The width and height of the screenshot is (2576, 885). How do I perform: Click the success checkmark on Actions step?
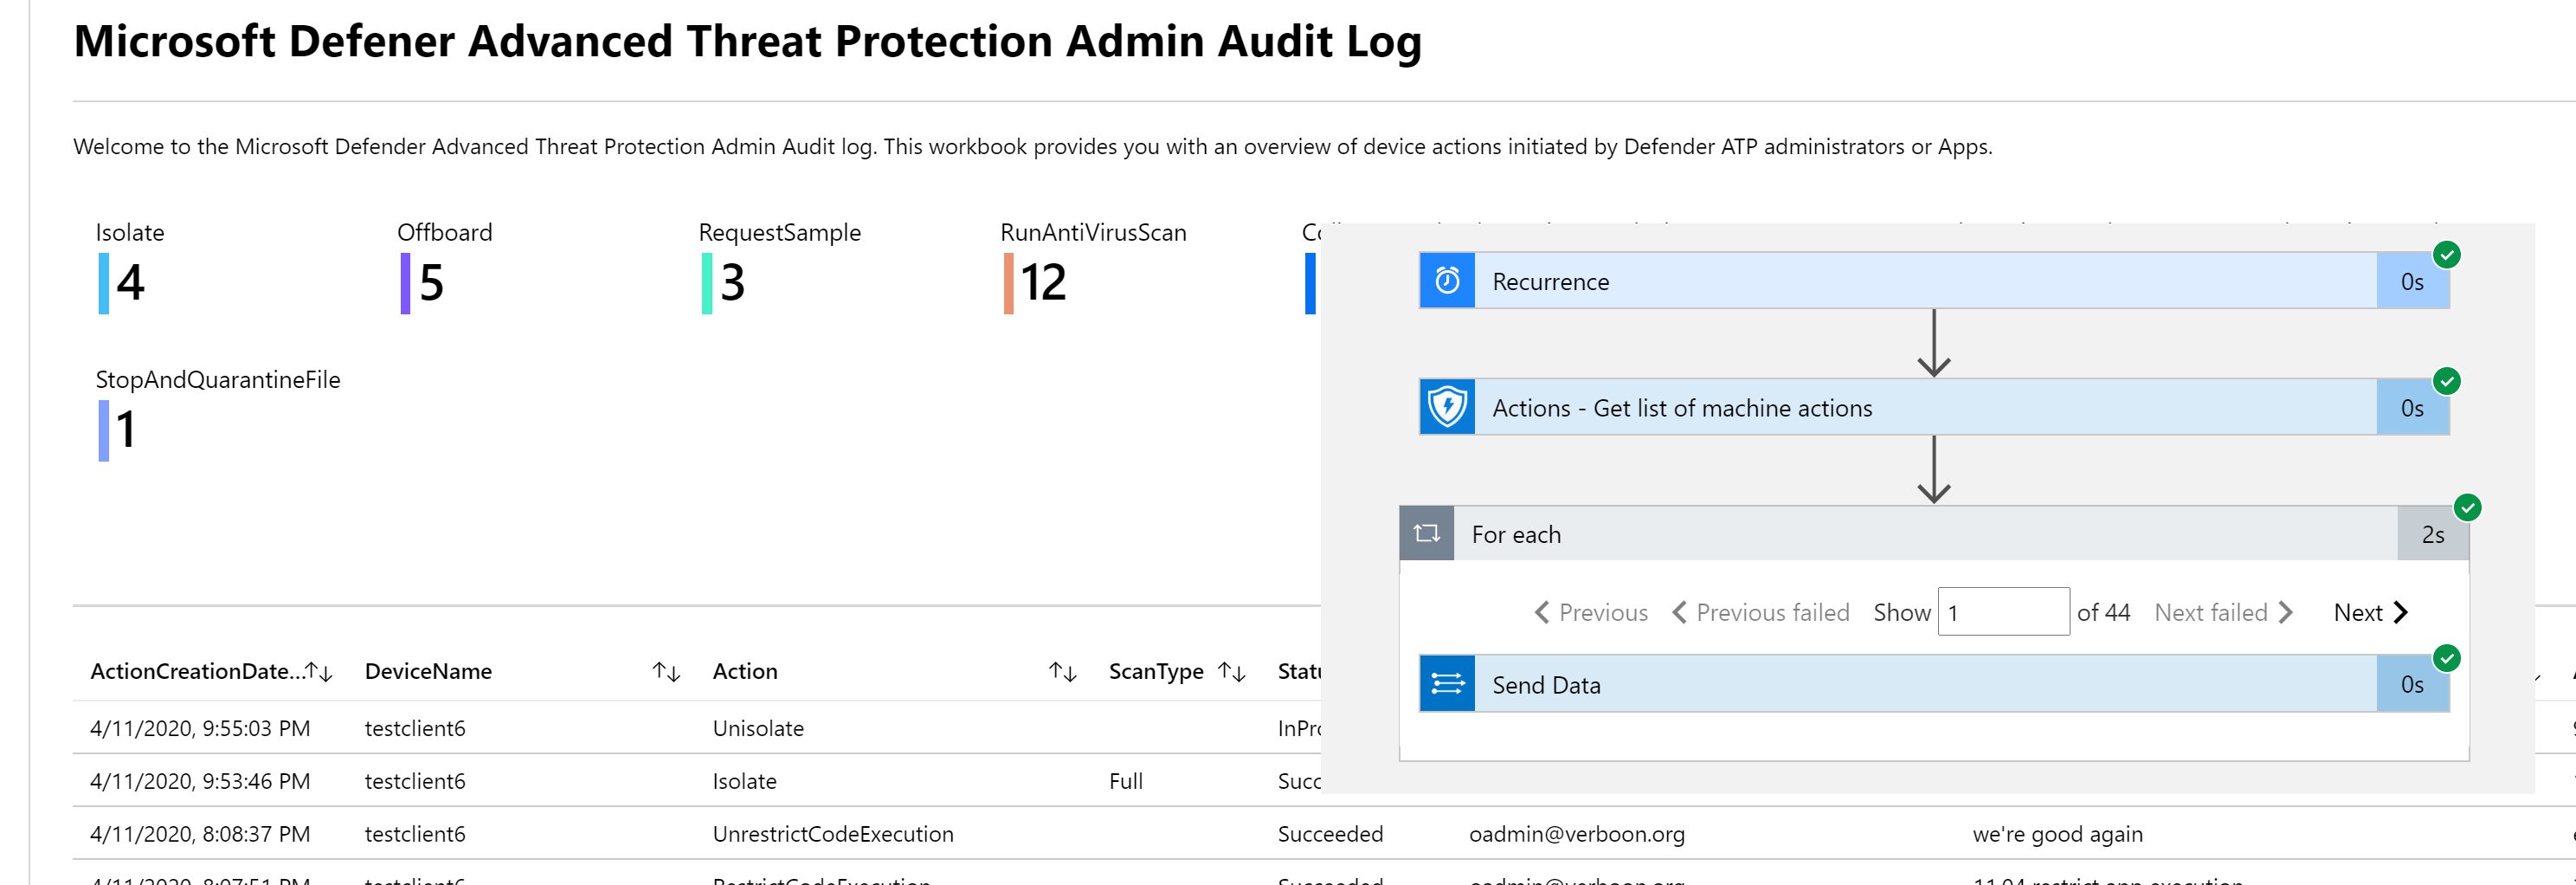[x=2448, y=381]
